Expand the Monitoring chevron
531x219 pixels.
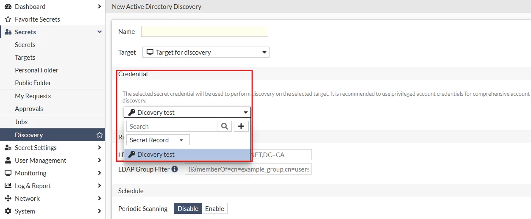[x=99, y=173]
